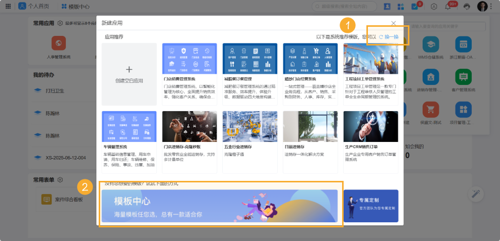
Task: Open the 模板中心 banner
Action: click(x=220, y=206)
